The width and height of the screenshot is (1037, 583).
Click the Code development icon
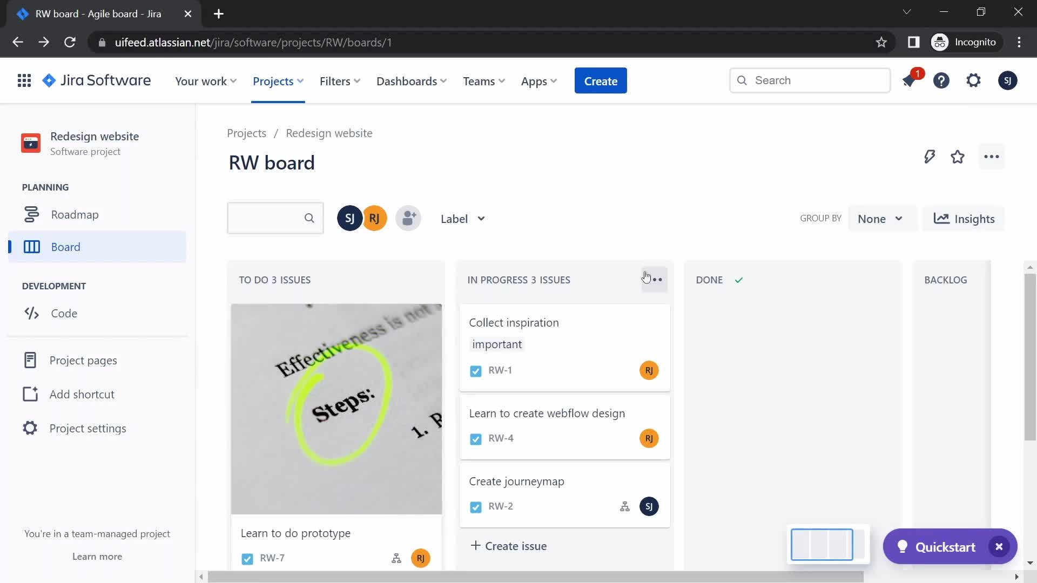[x=32, y=313]
